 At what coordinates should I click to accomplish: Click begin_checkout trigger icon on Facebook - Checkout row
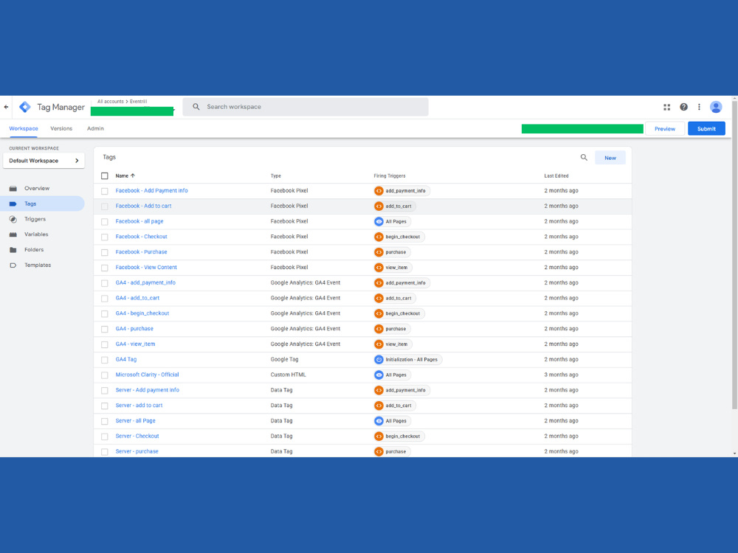379,237
